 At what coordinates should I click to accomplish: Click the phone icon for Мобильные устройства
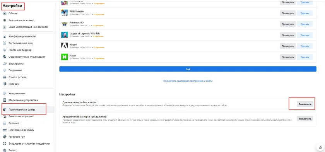click(5, 100)
